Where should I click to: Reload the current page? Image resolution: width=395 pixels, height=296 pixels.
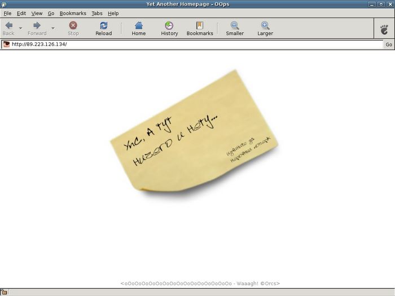click(103, 28)
